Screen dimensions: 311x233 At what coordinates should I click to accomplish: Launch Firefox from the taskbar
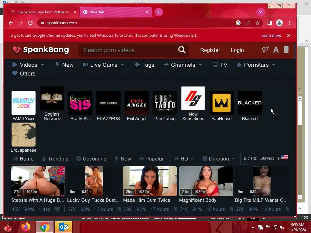[26, 227]
